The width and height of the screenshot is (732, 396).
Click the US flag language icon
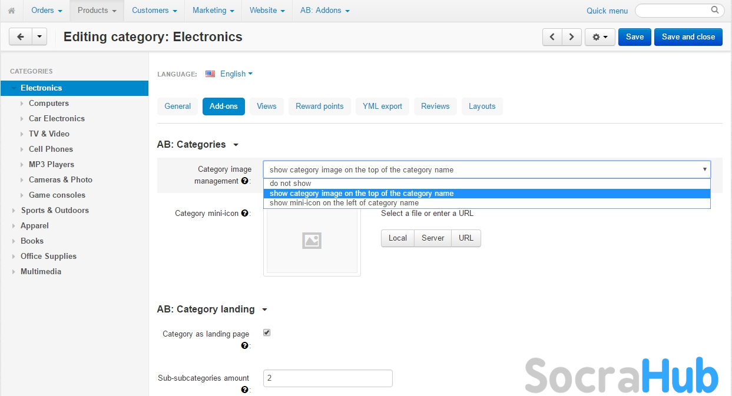[x=210, y=74]
